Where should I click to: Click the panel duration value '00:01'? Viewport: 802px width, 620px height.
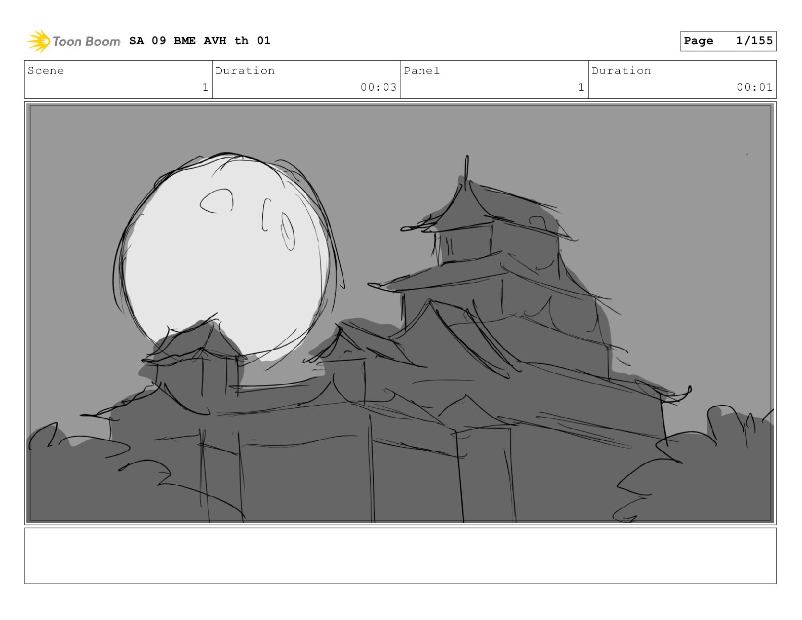tap(754, 88)
